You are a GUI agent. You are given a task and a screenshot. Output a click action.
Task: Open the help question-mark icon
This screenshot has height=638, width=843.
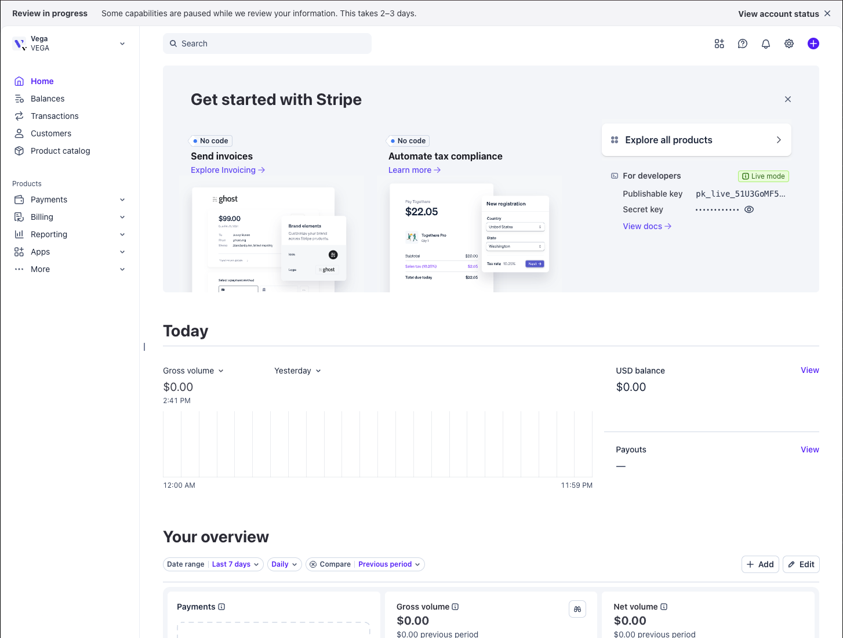(x=743, y=43)
